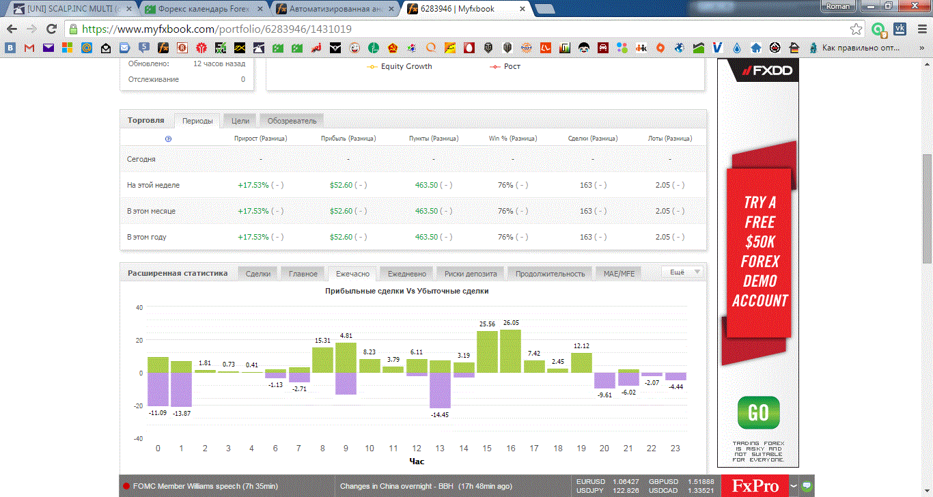
Task: Open the blue globe bookmark icon
Action: tap(679, 48)
